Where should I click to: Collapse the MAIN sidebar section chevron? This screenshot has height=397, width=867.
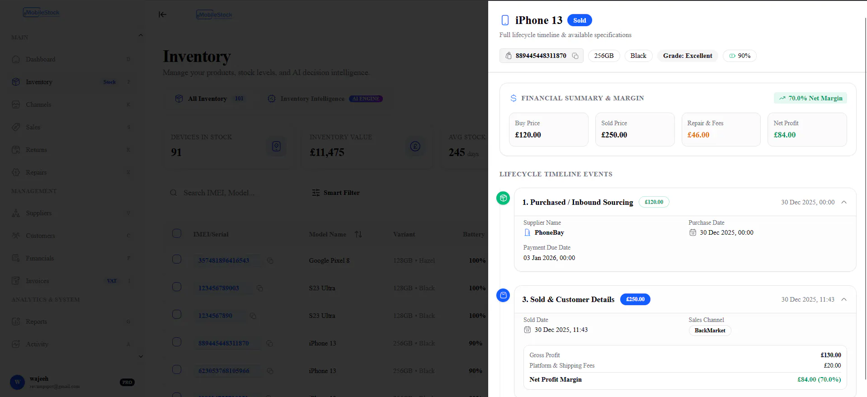(141, 35)
